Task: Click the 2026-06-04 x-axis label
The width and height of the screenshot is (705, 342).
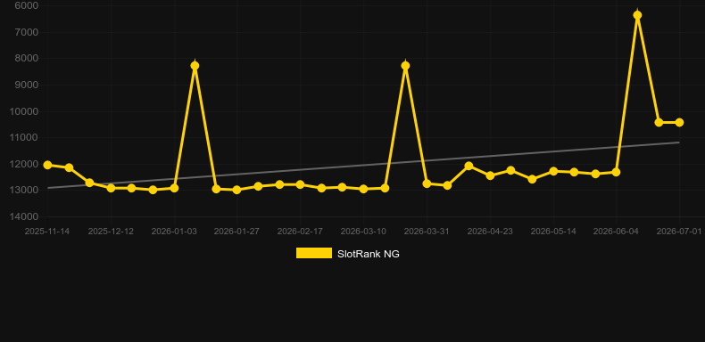Action: click(616, 232)
